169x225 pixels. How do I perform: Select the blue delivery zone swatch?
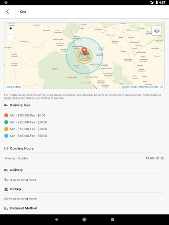(6, 136)
